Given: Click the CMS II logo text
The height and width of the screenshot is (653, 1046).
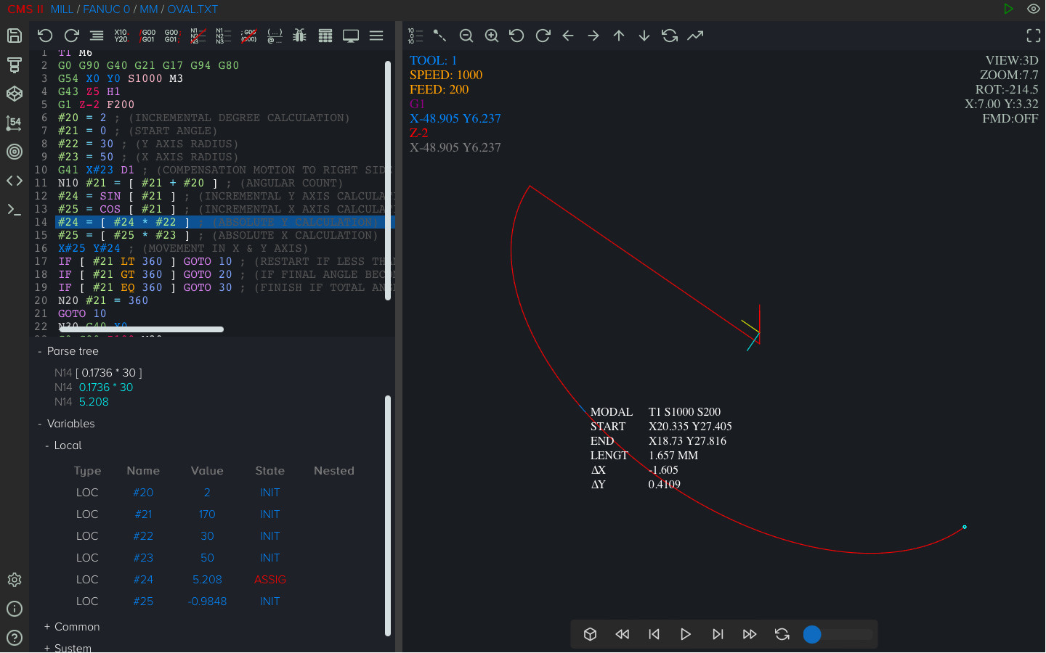Looking at the screenshot, I should (x=25, y=9).
